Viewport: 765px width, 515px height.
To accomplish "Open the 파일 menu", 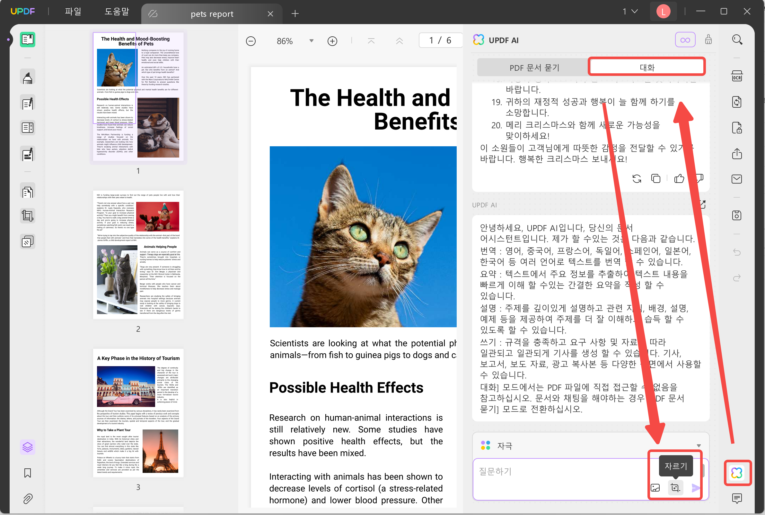I will point(73,11).
